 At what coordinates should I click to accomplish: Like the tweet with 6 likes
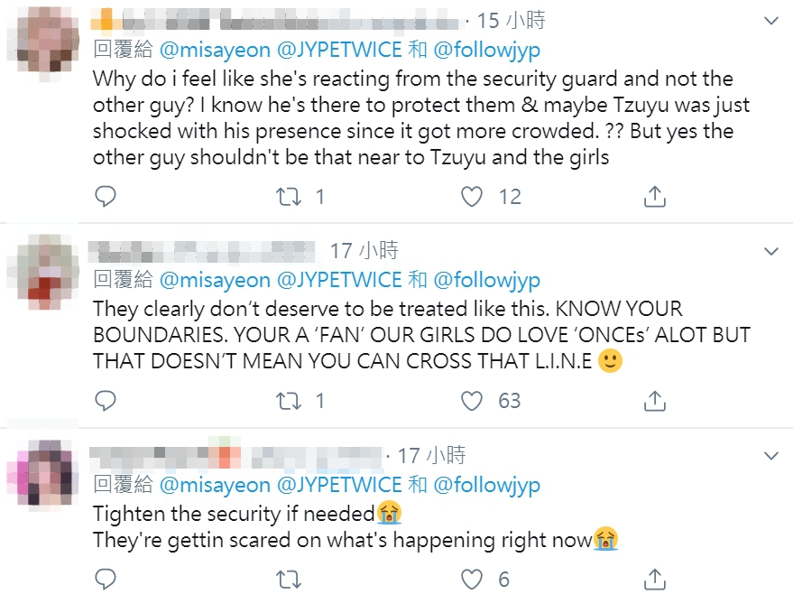[x=472, y=579]
